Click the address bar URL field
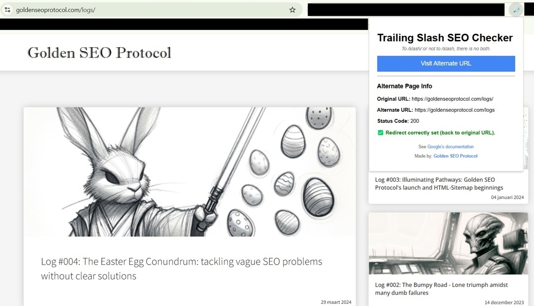 150,10
